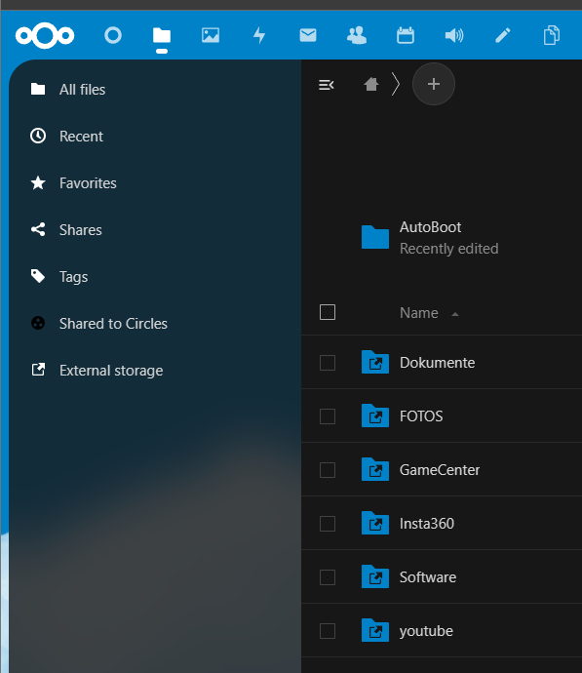Check the GameCenter folder checkbox
This screenshot has height=673, width=582.
point(328,470)
